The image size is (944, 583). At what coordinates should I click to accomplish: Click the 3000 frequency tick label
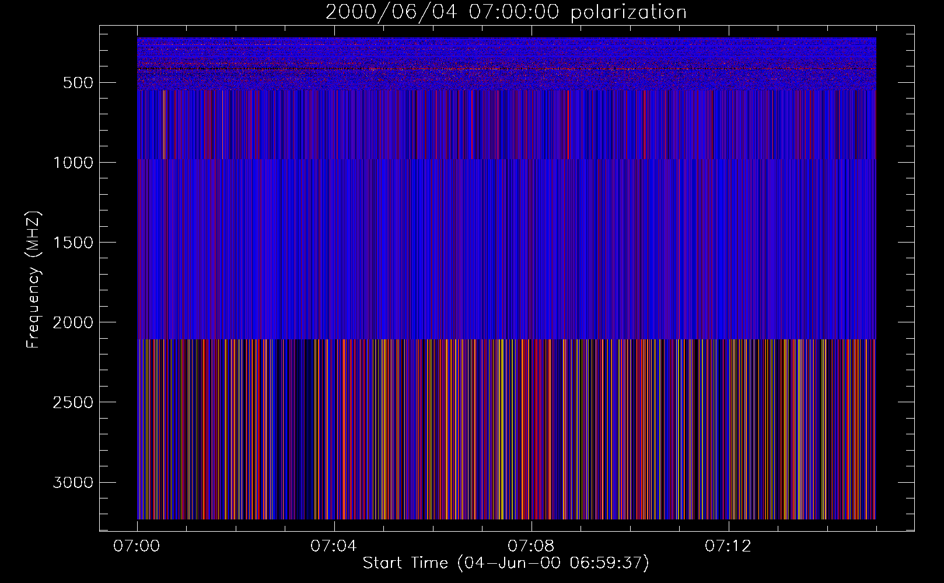click(73, 482)
